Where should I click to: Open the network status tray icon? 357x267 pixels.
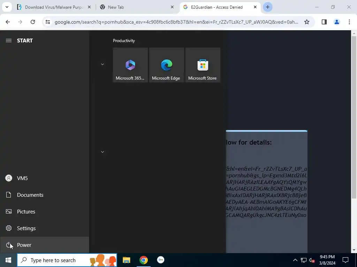click(304, 260)
